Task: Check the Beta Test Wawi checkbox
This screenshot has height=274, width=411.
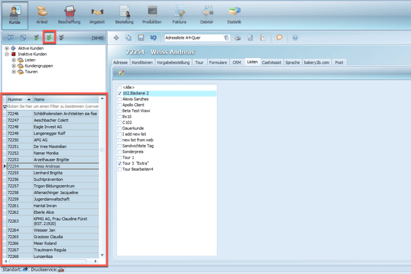Action: [x=120, y=111]
